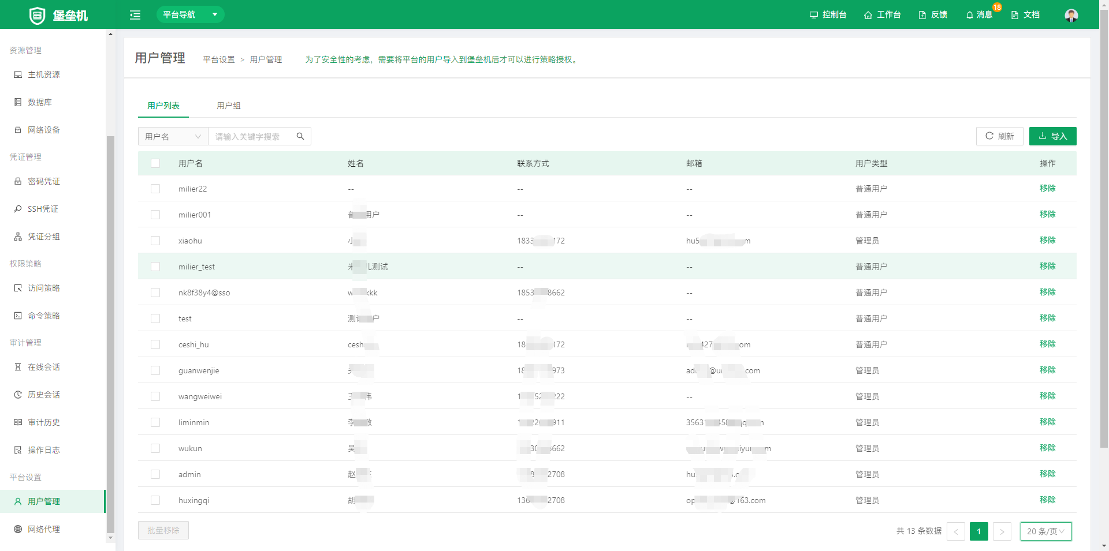Click the 刷新 refresh button

[x=1000, y=136]
